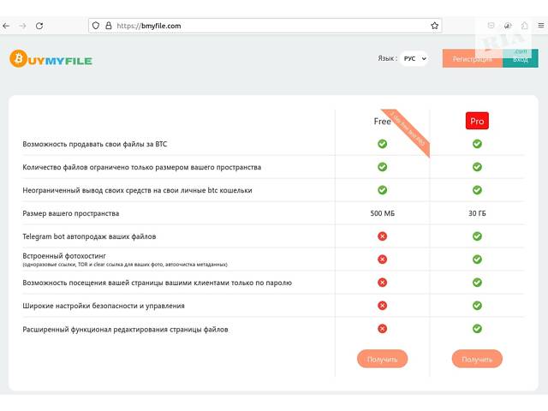The height and width of the screenshot is (411, 548).
Task: Click Free red cross for page editing row
Action: coord(383,329)
